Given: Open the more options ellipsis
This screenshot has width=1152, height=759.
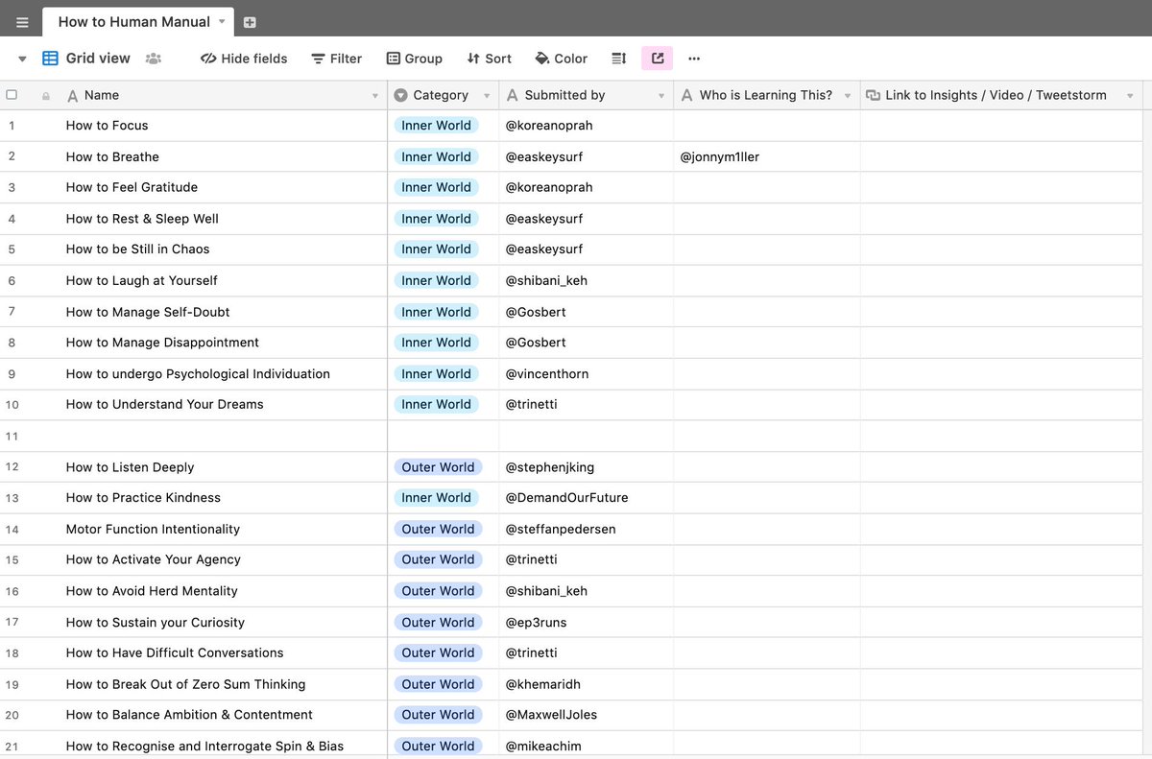Looking at the screenshot, I should [694, 59].
